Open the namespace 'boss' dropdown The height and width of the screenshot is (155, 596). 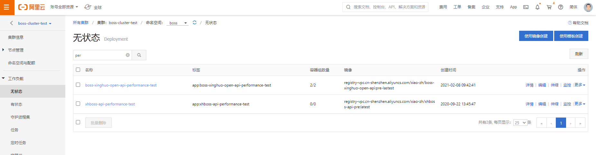(x=178, y=23)
